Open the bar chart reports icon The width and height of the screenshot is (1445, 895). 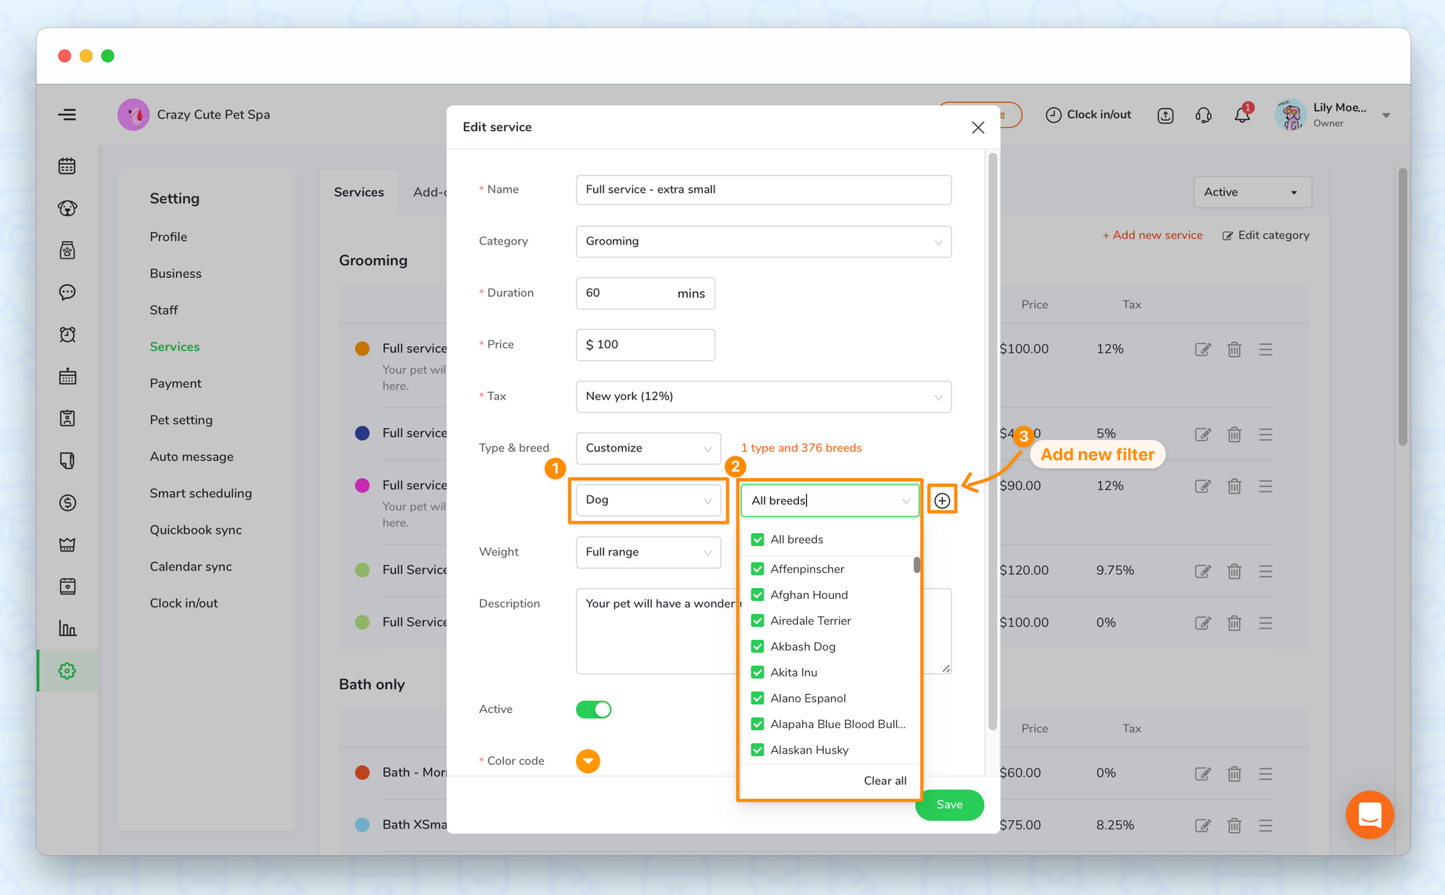(67, 628)
